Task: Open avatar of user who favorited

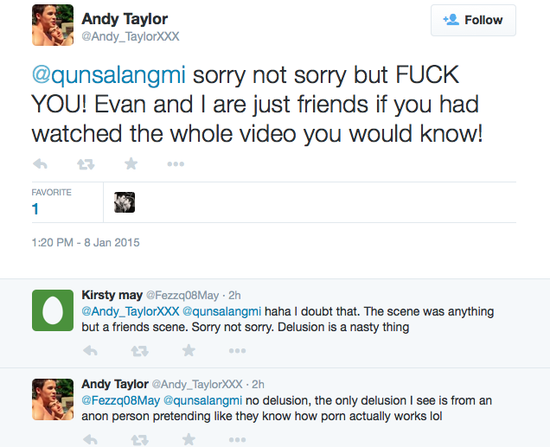Action: click(x=125, y=202)
